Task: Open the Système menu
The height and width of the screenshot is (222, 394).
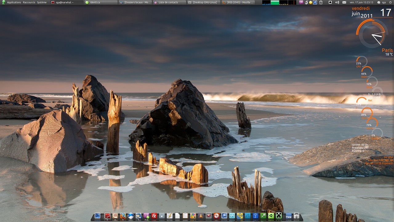Action: [42, 2]
